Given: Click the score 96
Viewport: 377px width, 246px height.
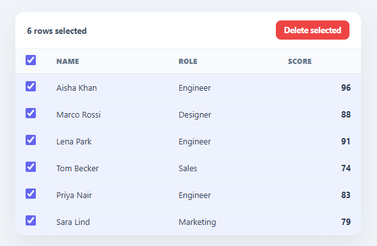Looking at the screenshot, I should (x=346, y=88).
